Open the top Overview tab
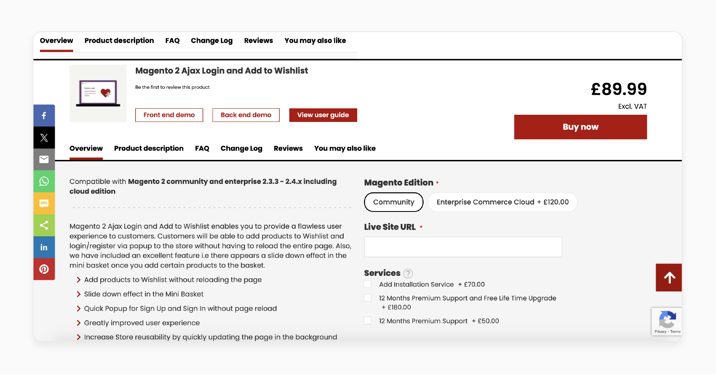The image size is (716, 375). click(56, 41)
